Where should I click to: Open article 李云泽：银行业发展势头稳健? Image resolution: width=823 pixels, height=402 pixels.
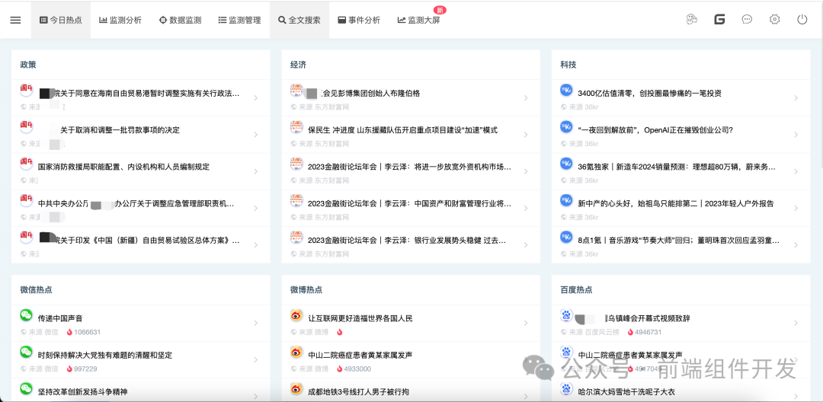(407, 240)
